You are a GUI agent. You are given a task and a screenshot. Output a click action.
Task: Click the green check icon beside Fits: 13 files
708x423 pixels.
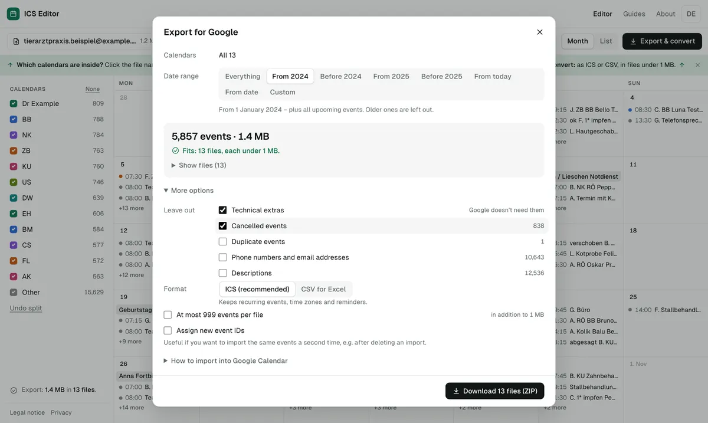(175, 150)
